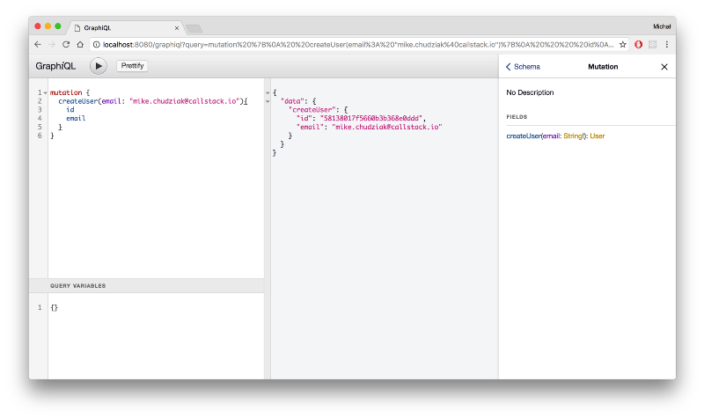Click the green macOS window fullscreen button
Image resolution: width=704 pixels, height=419 pixels.
click(58, 26)
